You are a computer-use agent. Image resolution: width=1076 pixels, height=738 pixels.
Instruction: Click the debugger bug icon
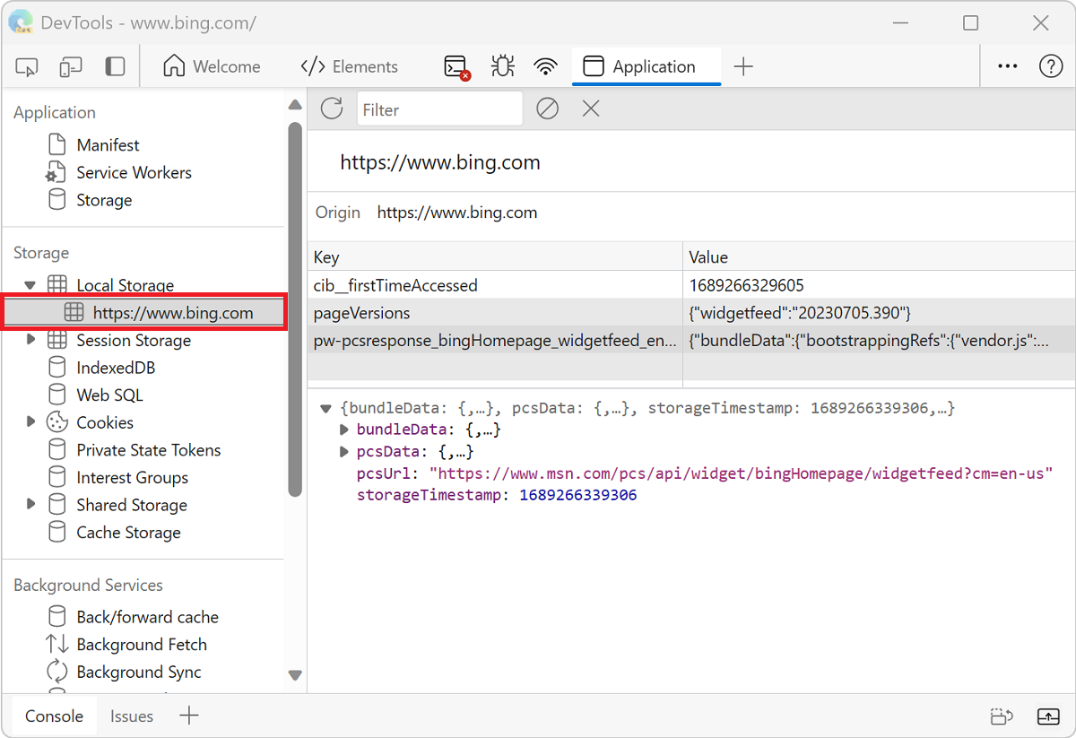[x=502, y=66]
